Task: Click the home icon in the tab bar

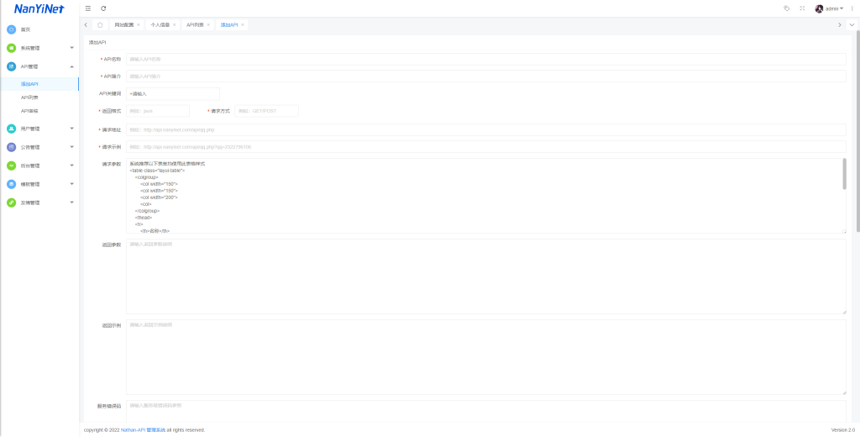Action: click(101, 25)
